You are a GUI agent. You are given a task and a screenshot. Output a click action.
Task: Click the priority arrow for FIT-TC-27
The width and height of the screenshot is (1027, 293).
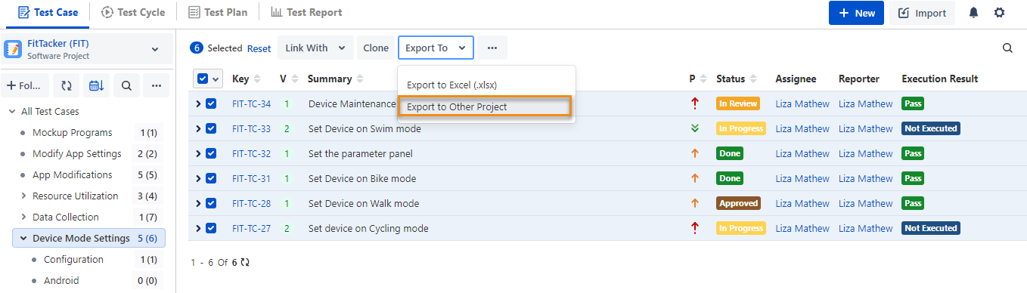tap(695, 228)
